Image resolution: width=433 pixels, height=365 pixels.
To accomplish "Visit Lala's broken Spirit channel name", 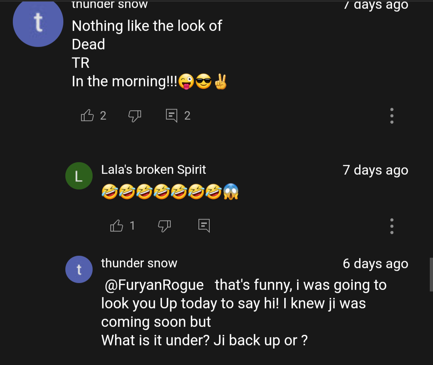I will coord(153,170).
